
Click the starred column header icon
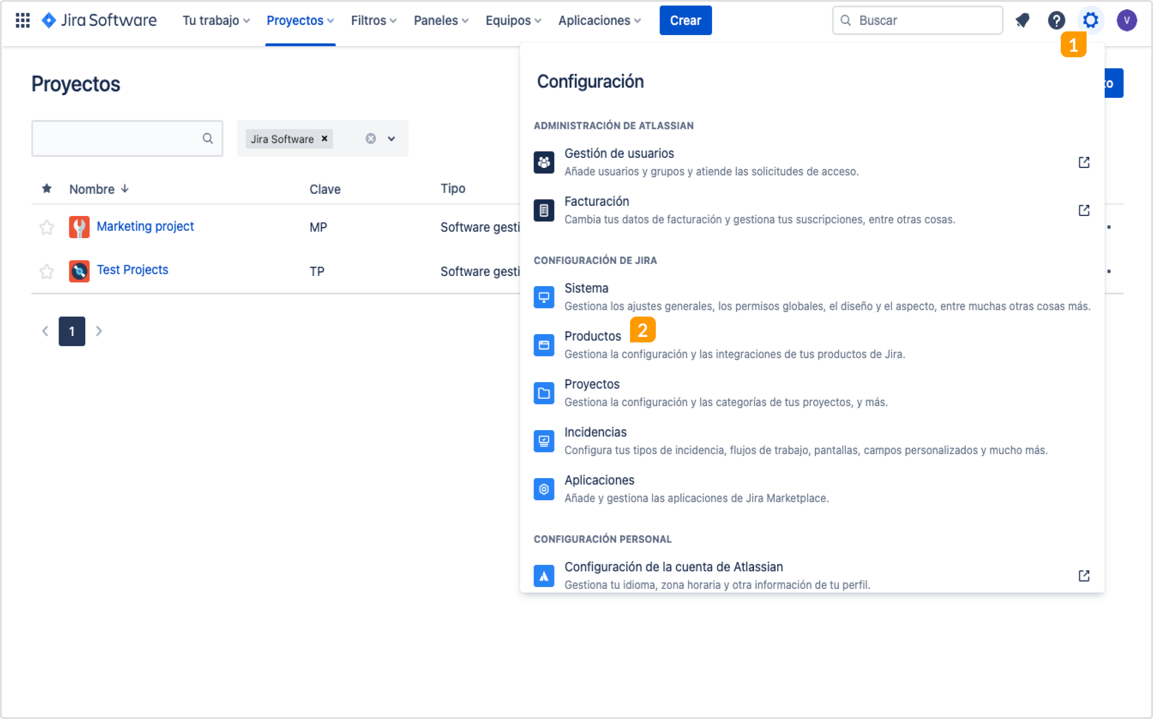pyautogui.click(x=47, y=189)
